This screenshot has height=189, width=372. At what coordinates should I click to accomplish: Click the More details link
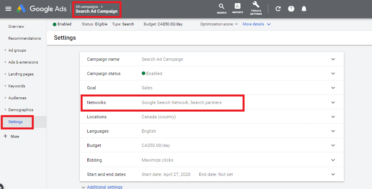(x=253, y=24)
